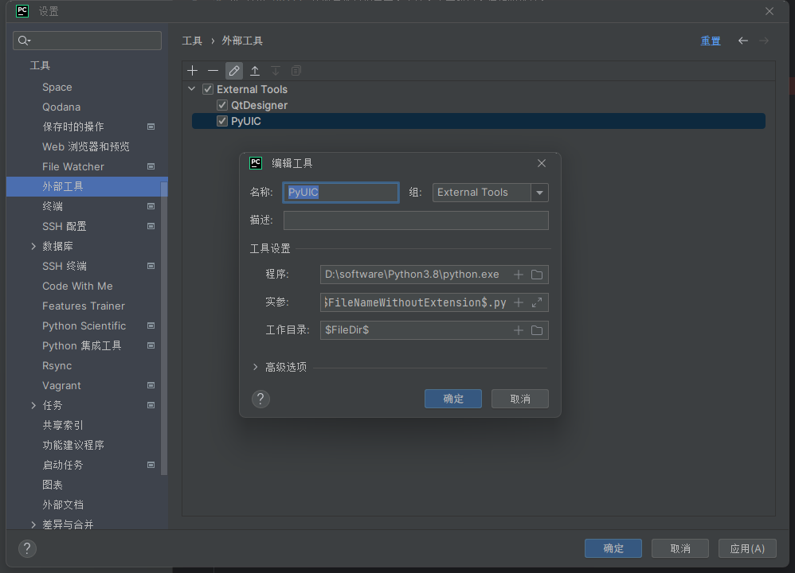Viewport: 795px width, 573px height.
Task: Open Web 浏览器和预览 settings
Action: [87, 147]
